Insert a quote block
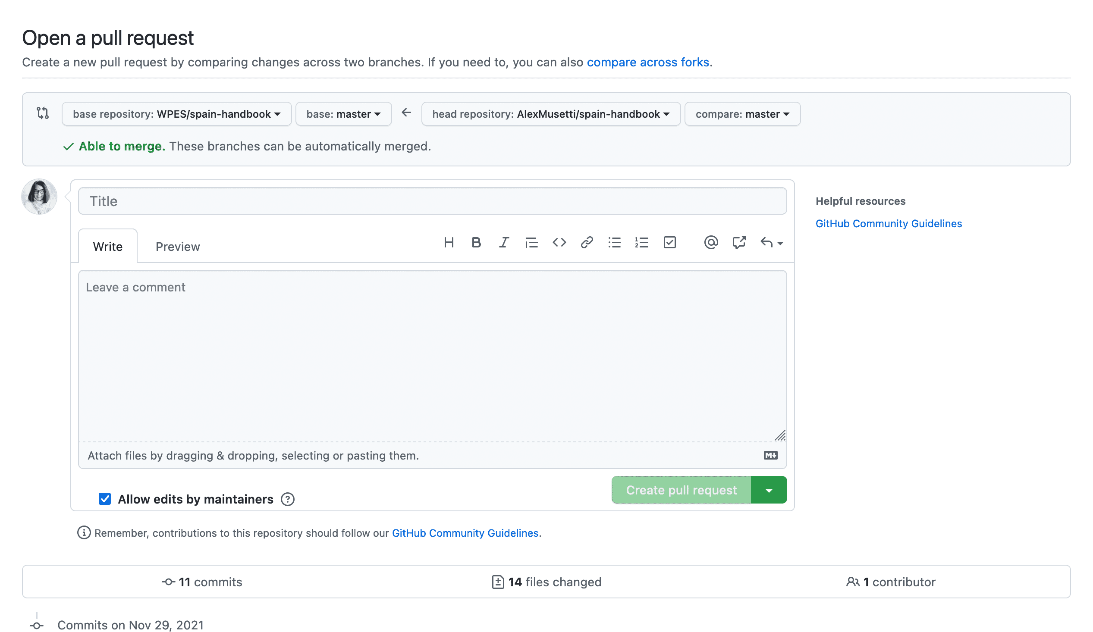1093x632 pixels. pyautogui.click(x=531, y=242)
